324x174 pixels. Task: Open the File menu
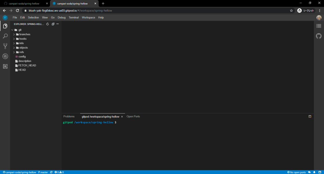15,18
